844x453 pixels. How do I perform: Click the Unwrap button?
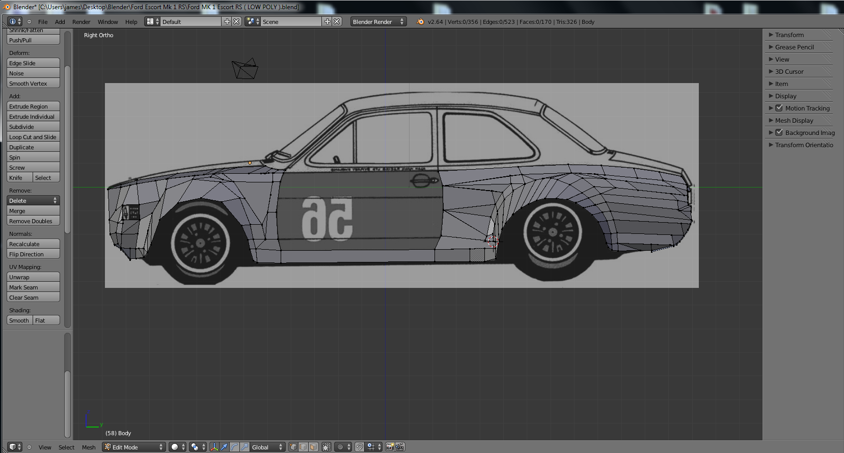[33, 277]
